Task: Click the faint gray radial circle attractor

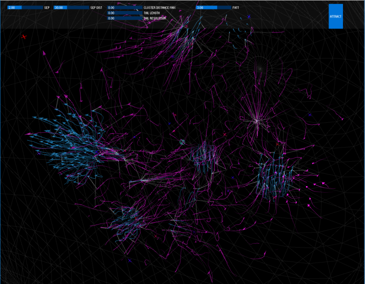Action: coord(259,67)
